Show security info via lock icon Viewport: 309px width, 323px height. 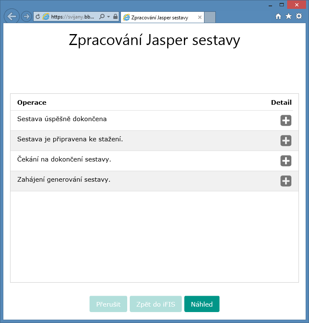point(115,16)
